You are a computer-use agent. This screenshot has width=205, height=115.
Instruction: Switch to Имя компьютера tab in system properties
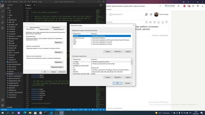(35, 27)
